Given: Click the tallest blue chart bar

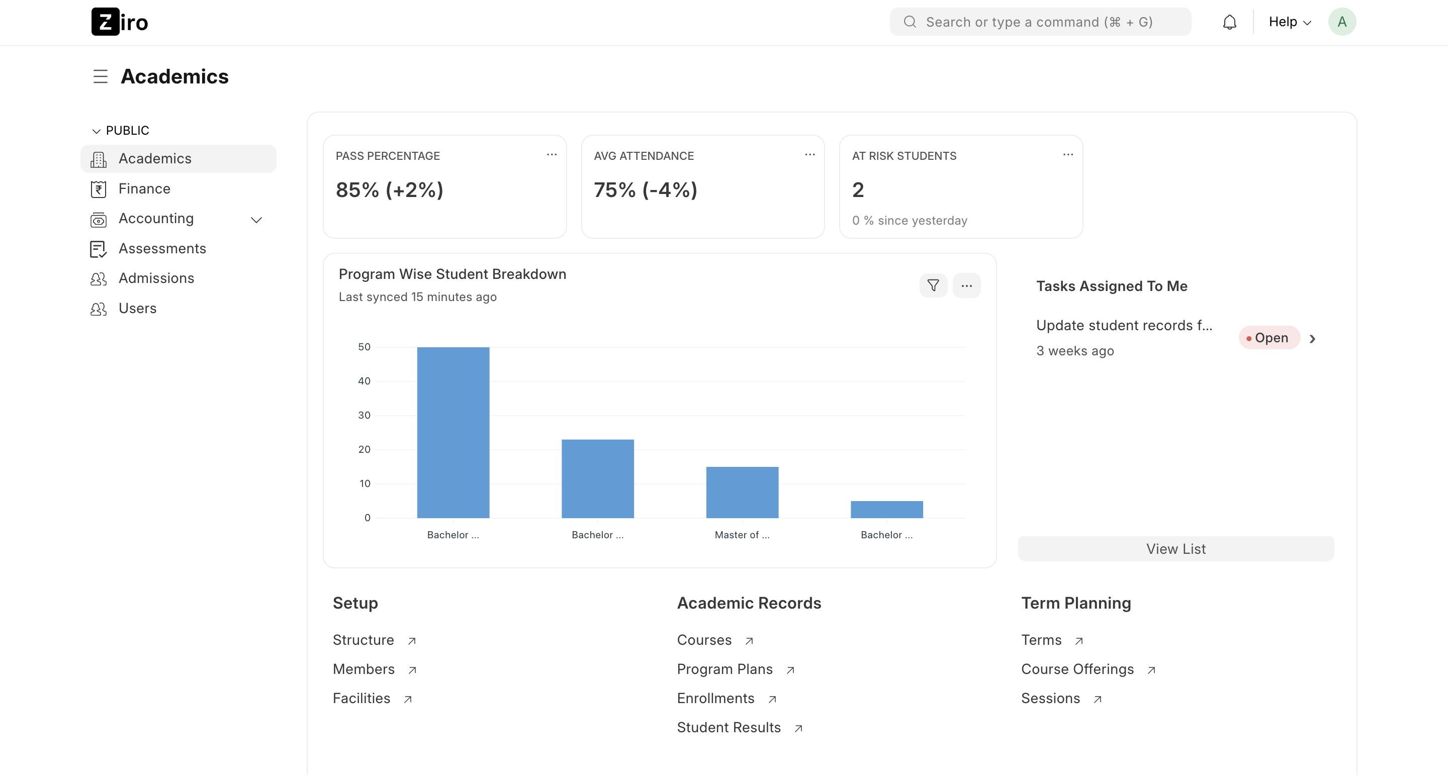Looking at the screenshot, I should pyautogui.click(x=453, y=433).
